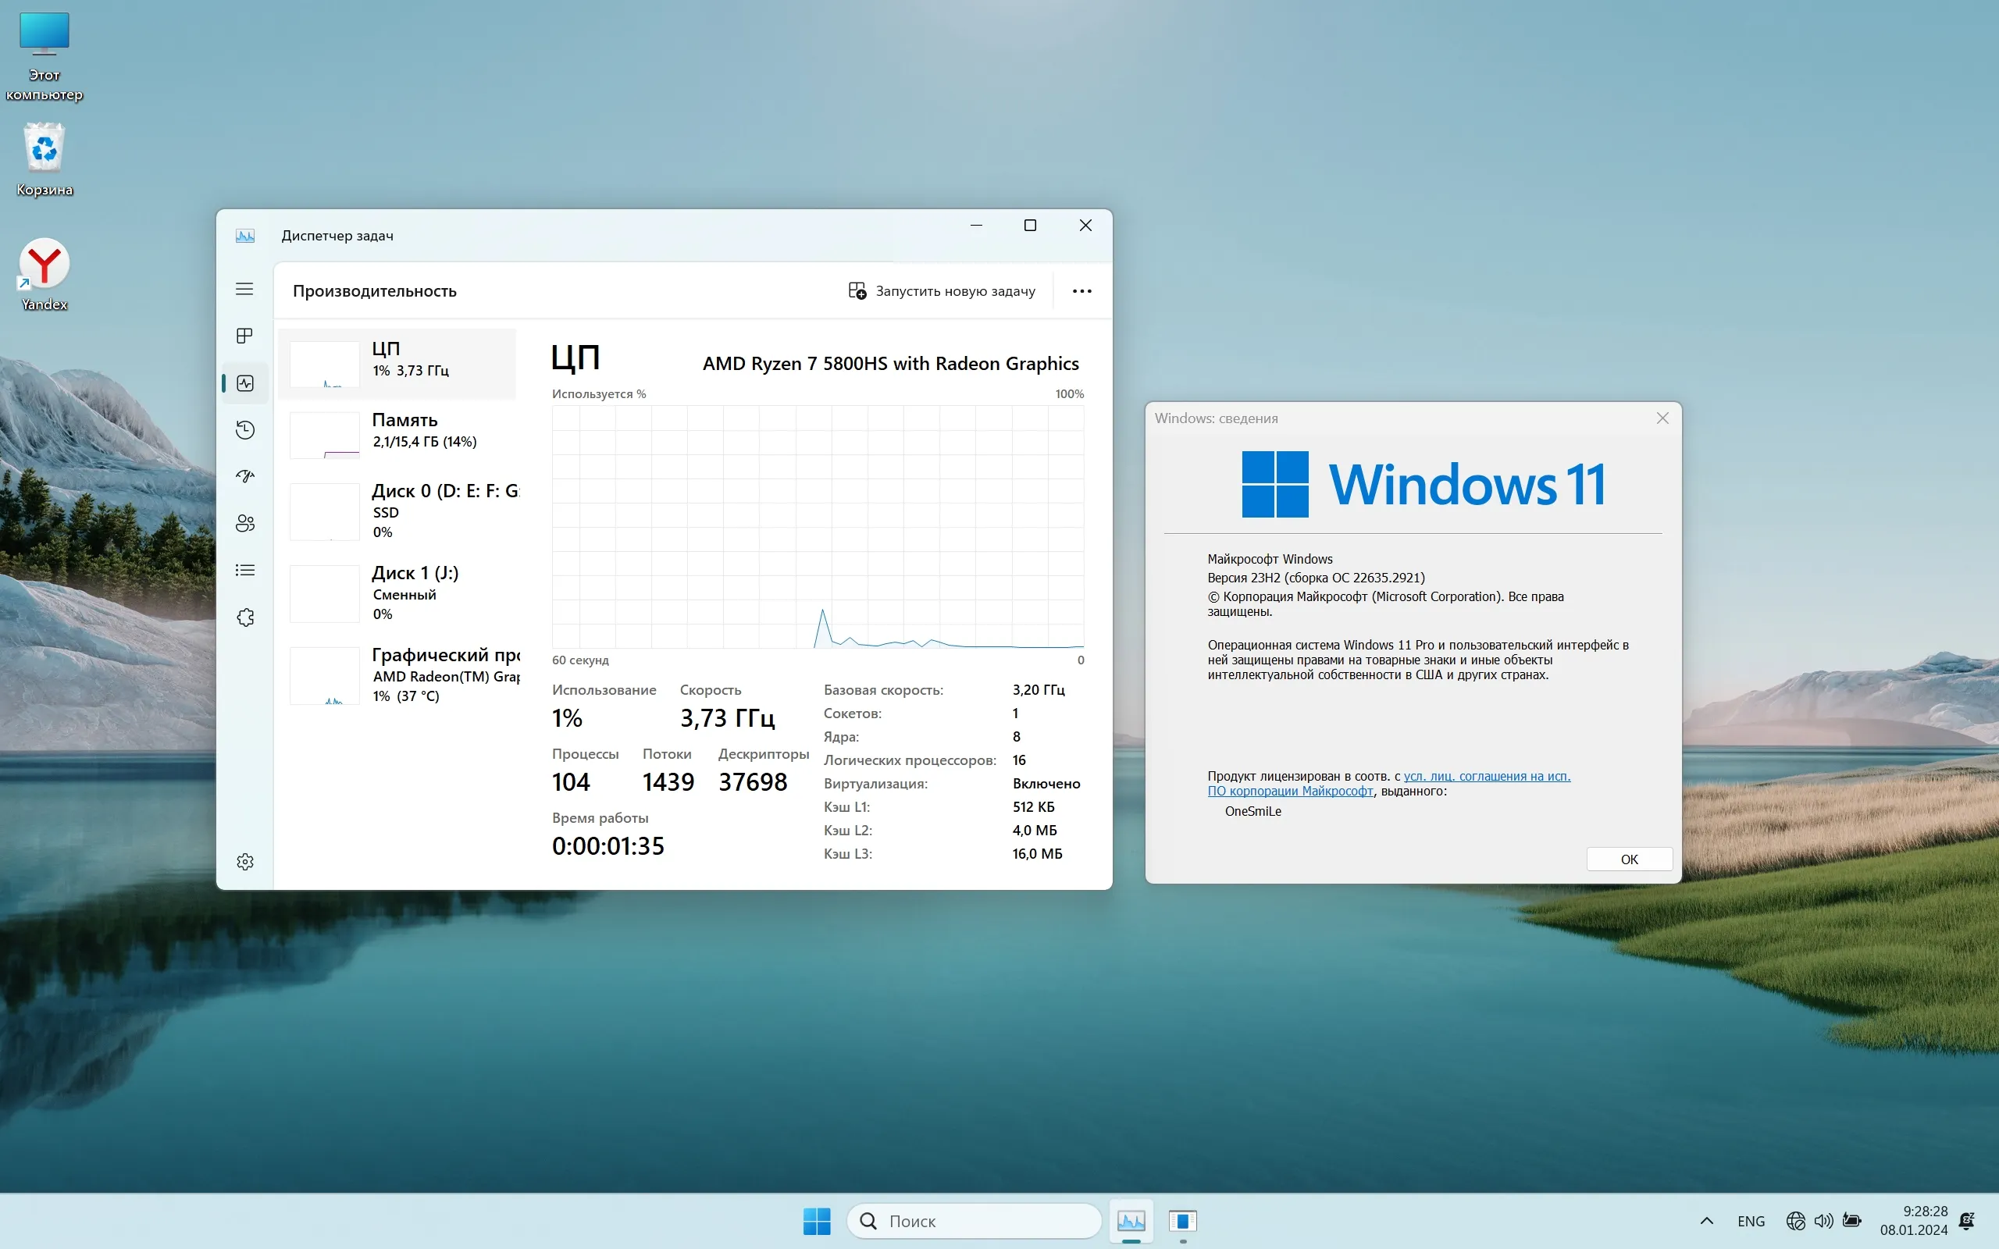This screenshot has height=1249, width=1999.
Task: Select the Графический процессор performance item
Action: [x=404, y=674]
